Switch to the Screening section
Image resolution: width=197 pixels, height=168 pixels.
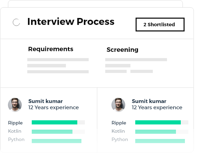pos(122,49)
